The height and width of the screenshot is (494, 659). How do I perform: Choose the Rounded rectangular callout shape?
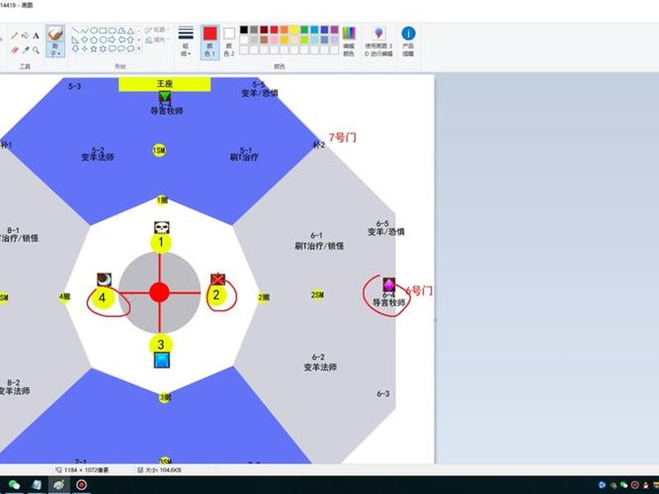[112, 49]
